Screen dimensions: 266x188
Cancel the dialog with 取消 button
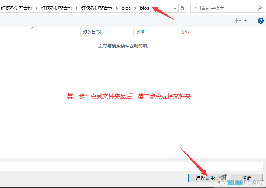pyautogui.click(x=247, y=178)
